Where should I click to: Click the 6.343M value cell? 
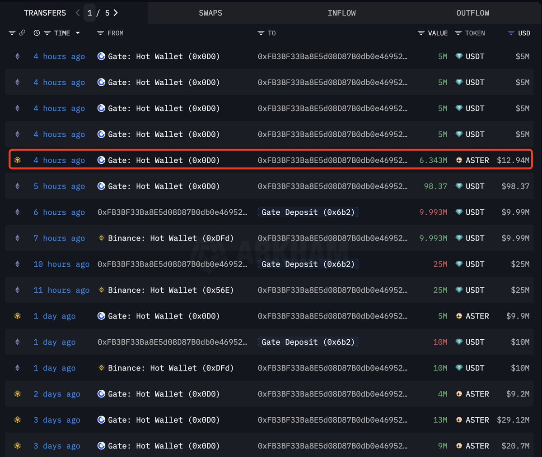point(433,160)
